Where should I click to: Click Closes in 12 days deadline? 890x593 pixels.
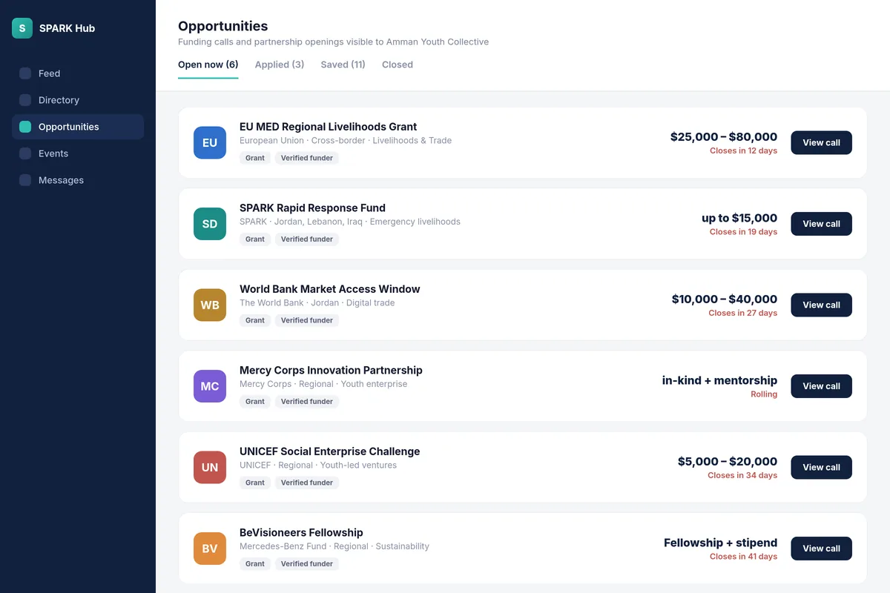[743, 150]
